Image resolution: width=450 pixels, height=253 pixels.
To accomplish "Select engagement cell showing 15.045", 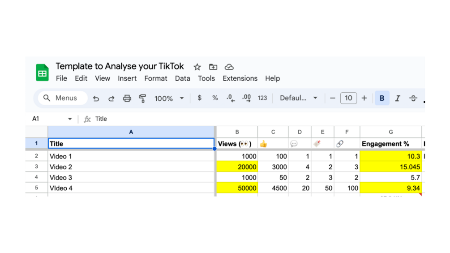I will (x=391, y=167).
